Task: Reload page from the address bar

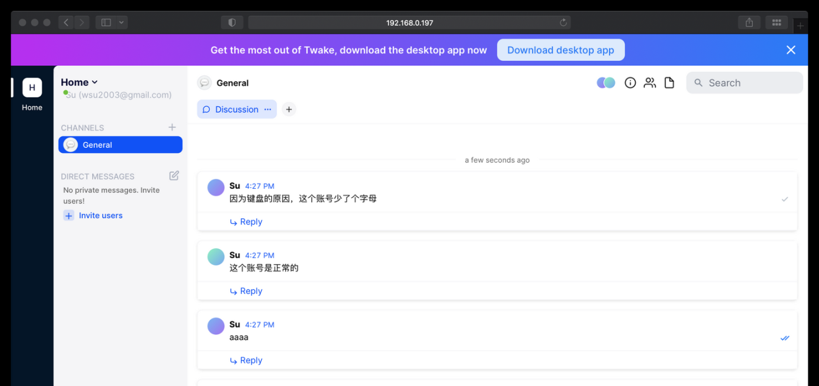Action: click(x=563, y=22)
